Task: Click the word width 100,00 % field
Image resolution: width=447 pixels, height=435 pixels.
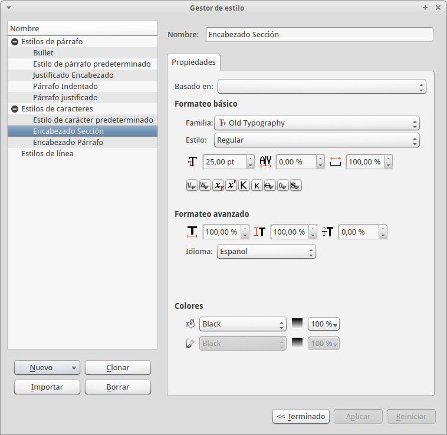Action: [365, 162]
